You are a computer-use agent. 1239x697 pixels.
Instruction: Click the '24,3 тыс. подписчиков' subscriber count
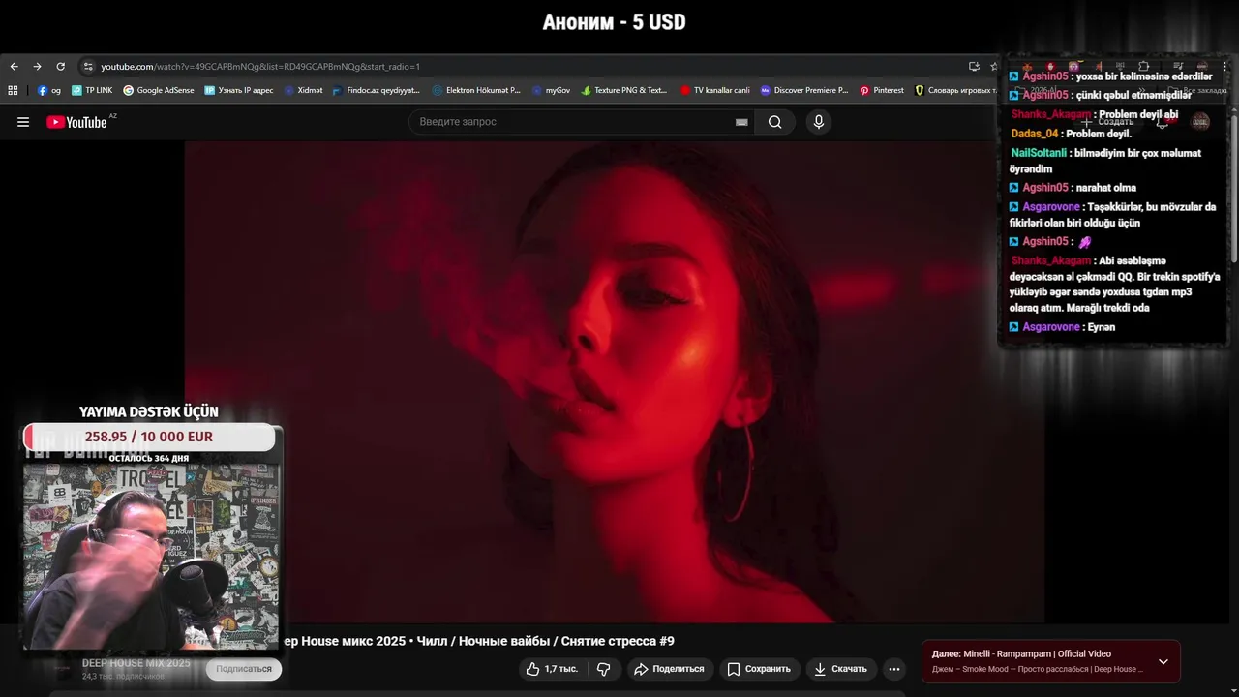pyautogui.click(x=123, y=676)
